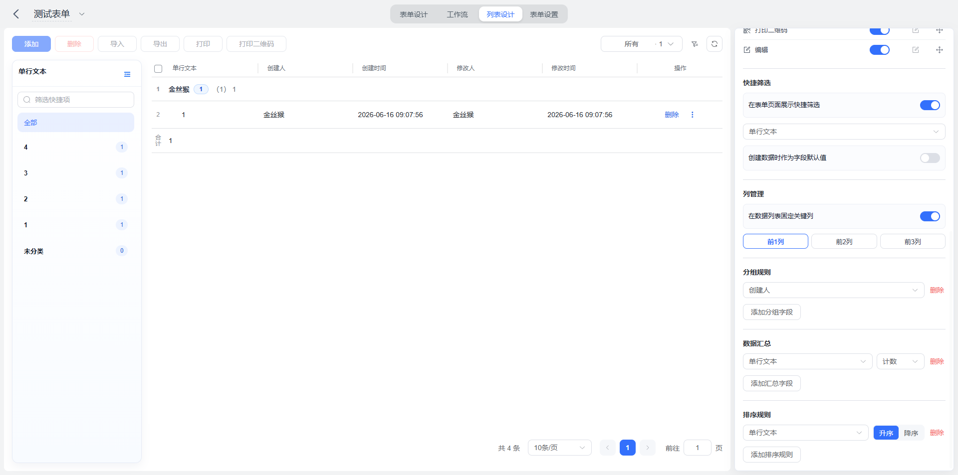The height and width of the screenshot is (475, 958).
Task: Click page number 1 button
Action: [x=628, y=448]
